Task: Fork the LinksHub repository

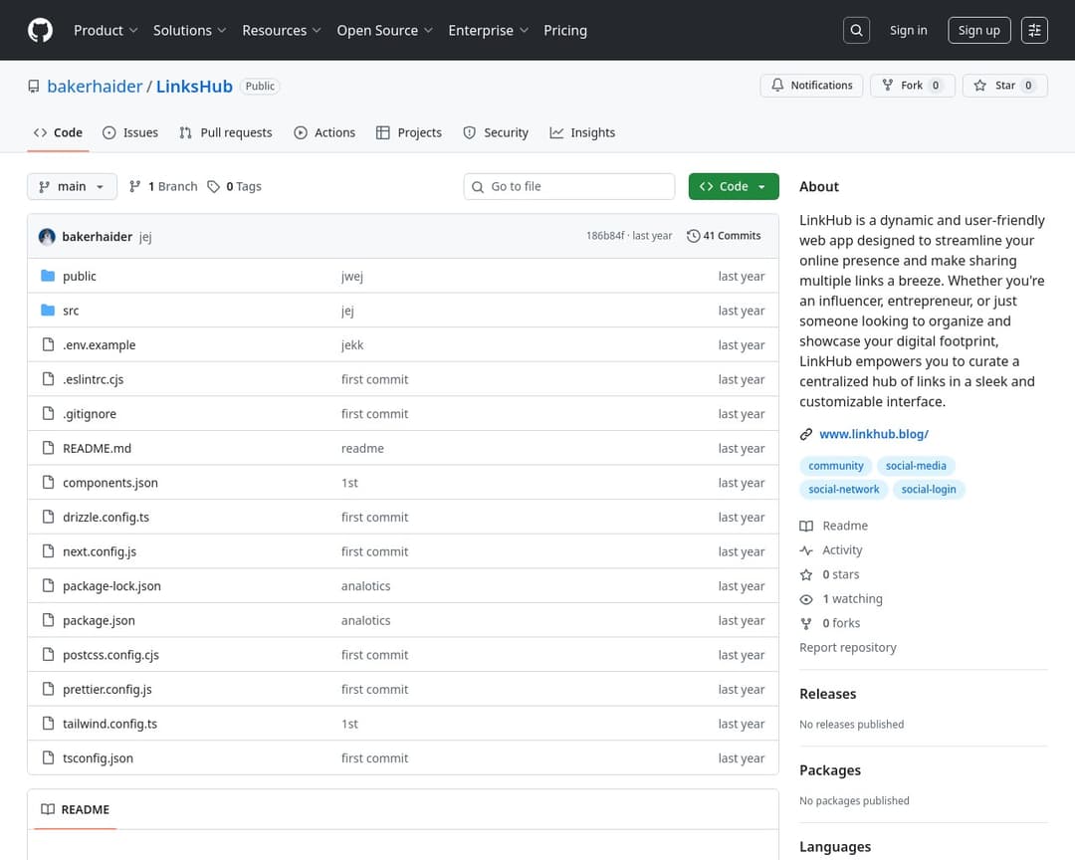Action: click(x=912, y=86)
